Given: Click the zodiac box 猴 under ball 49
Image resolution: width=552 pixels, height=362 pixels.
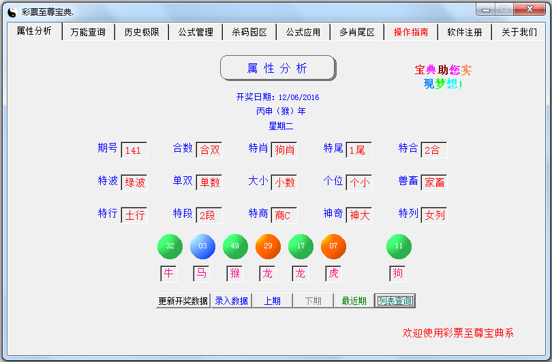Looking at the screenshot, I should pyautogui.click(x=234, y=274).
